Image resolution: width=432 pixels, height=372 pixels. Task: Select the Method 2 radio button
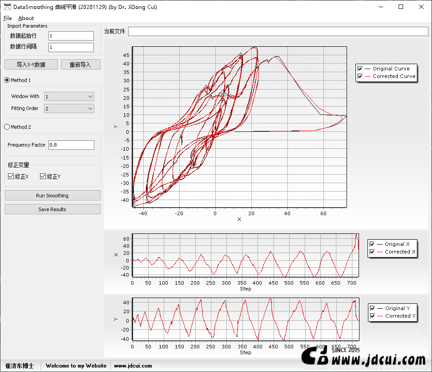click(7, 127)
